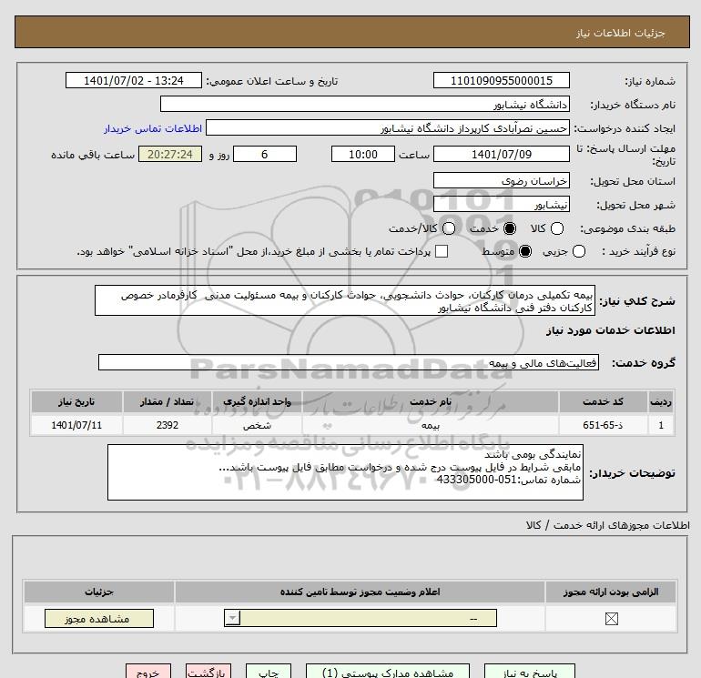Click remaining days field 6
This screenshot has height=678, width=701.
pyautogui.click(x=265, y=154)
